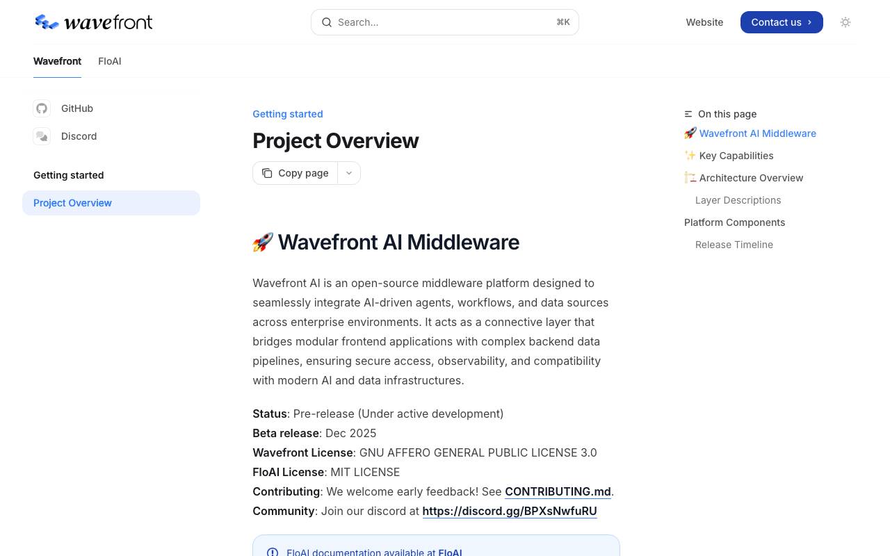Click the Copy page button
The image size is (890, 556).
[x=296, y=173]
